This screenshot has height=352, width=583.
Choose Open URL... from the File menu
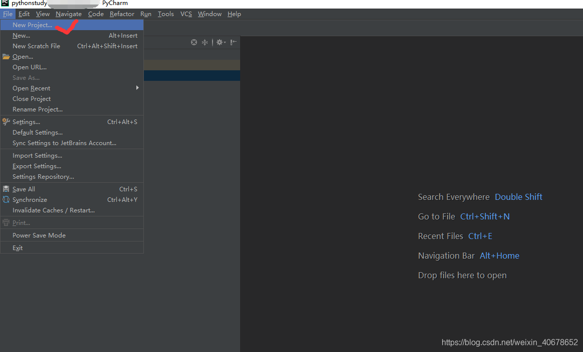coord(72,67)
